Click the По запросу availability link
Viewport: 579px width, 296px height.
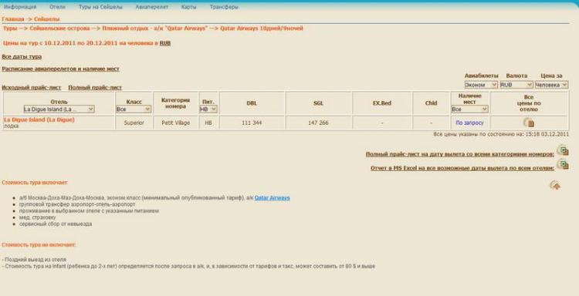pyautogui.click(x=469, y=123)
